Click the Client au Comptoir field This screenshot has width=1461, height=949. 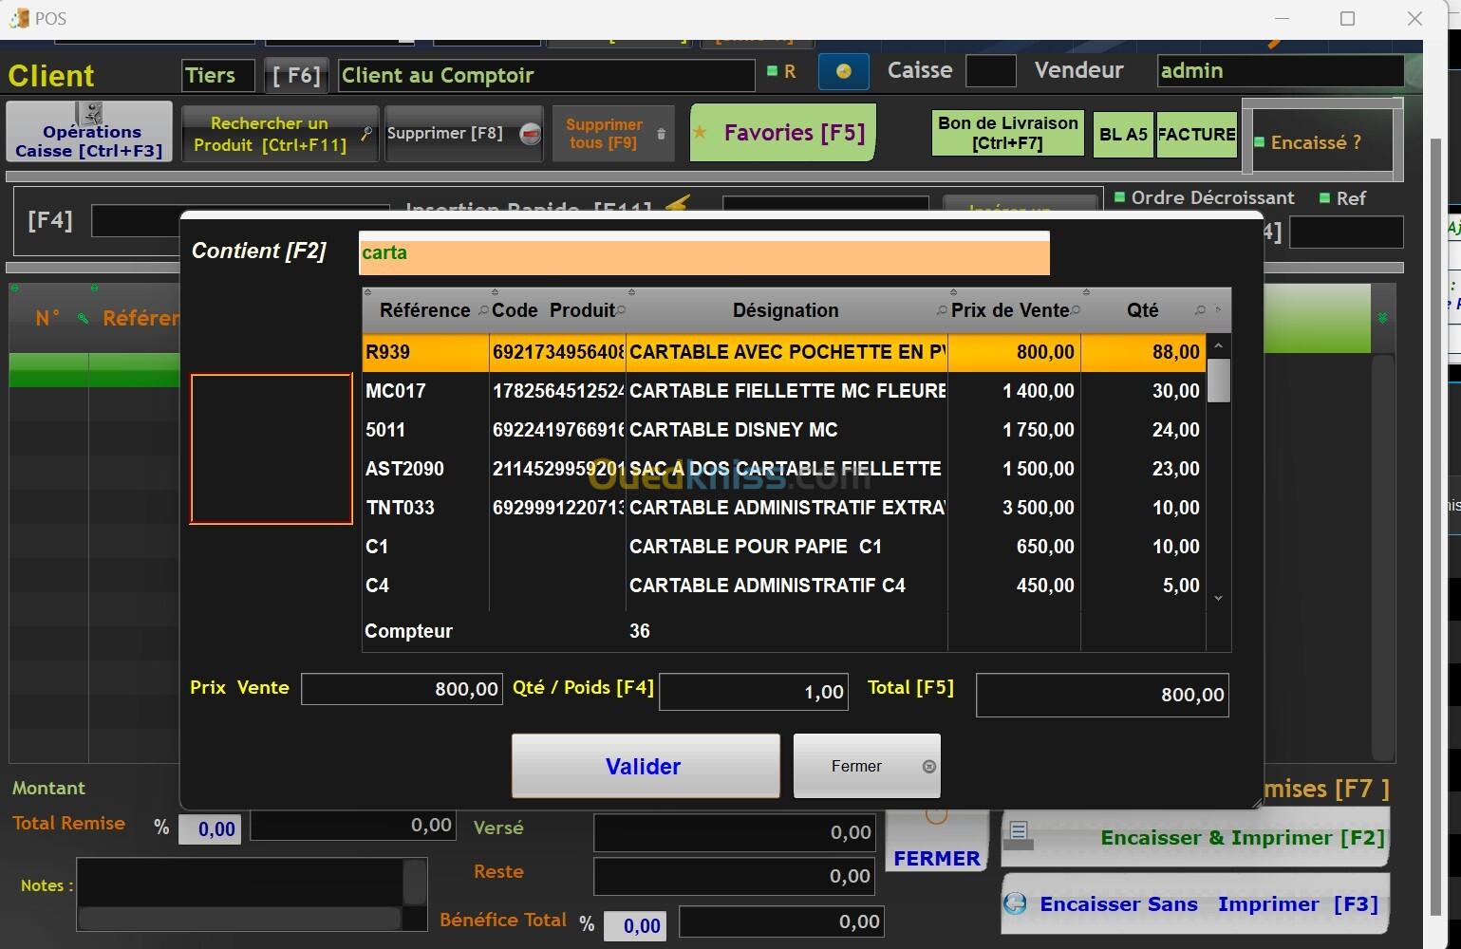point(546,75)
